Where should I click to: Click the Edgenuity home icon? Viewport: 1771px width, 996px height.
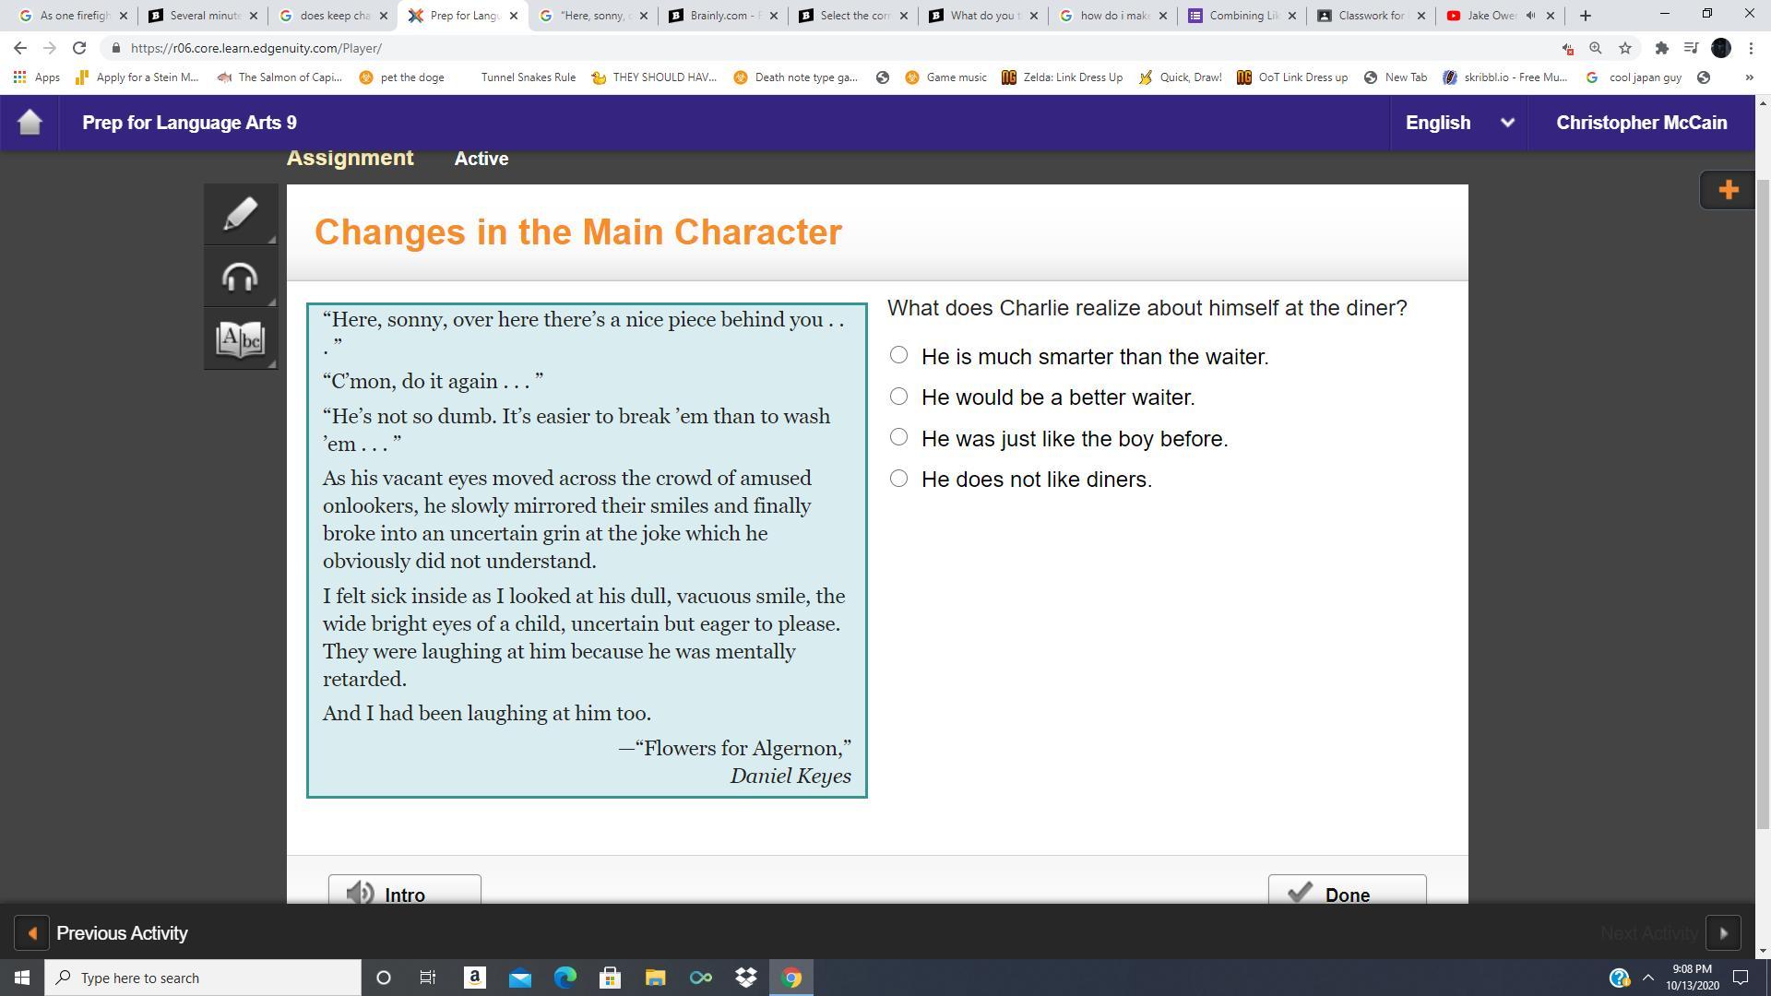[x=30, y=123]
